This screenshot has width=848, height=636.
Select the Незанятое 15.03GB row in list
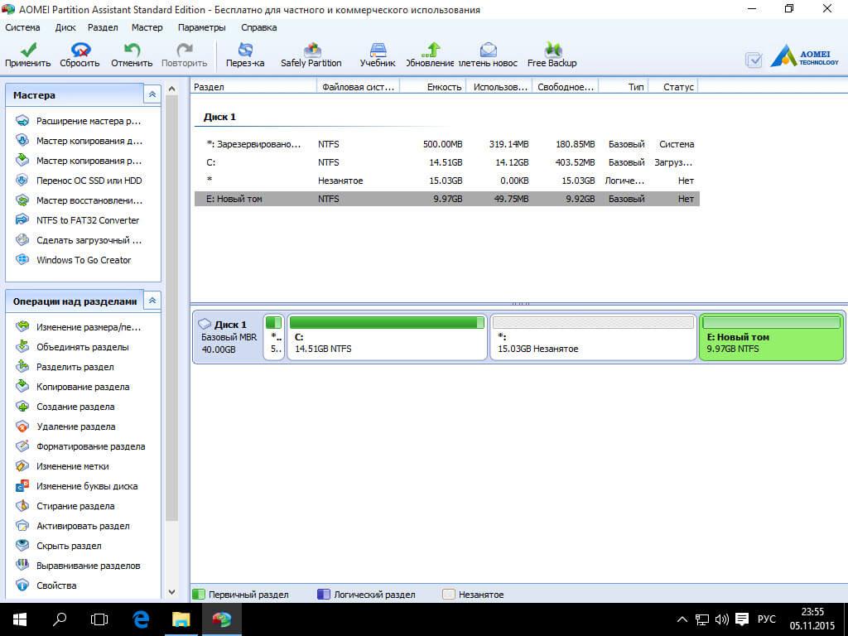[446, 181]
